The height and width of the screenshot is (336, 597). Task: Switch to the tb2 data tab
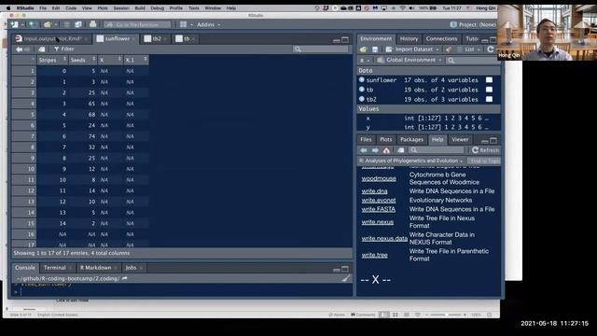(156, 39)
